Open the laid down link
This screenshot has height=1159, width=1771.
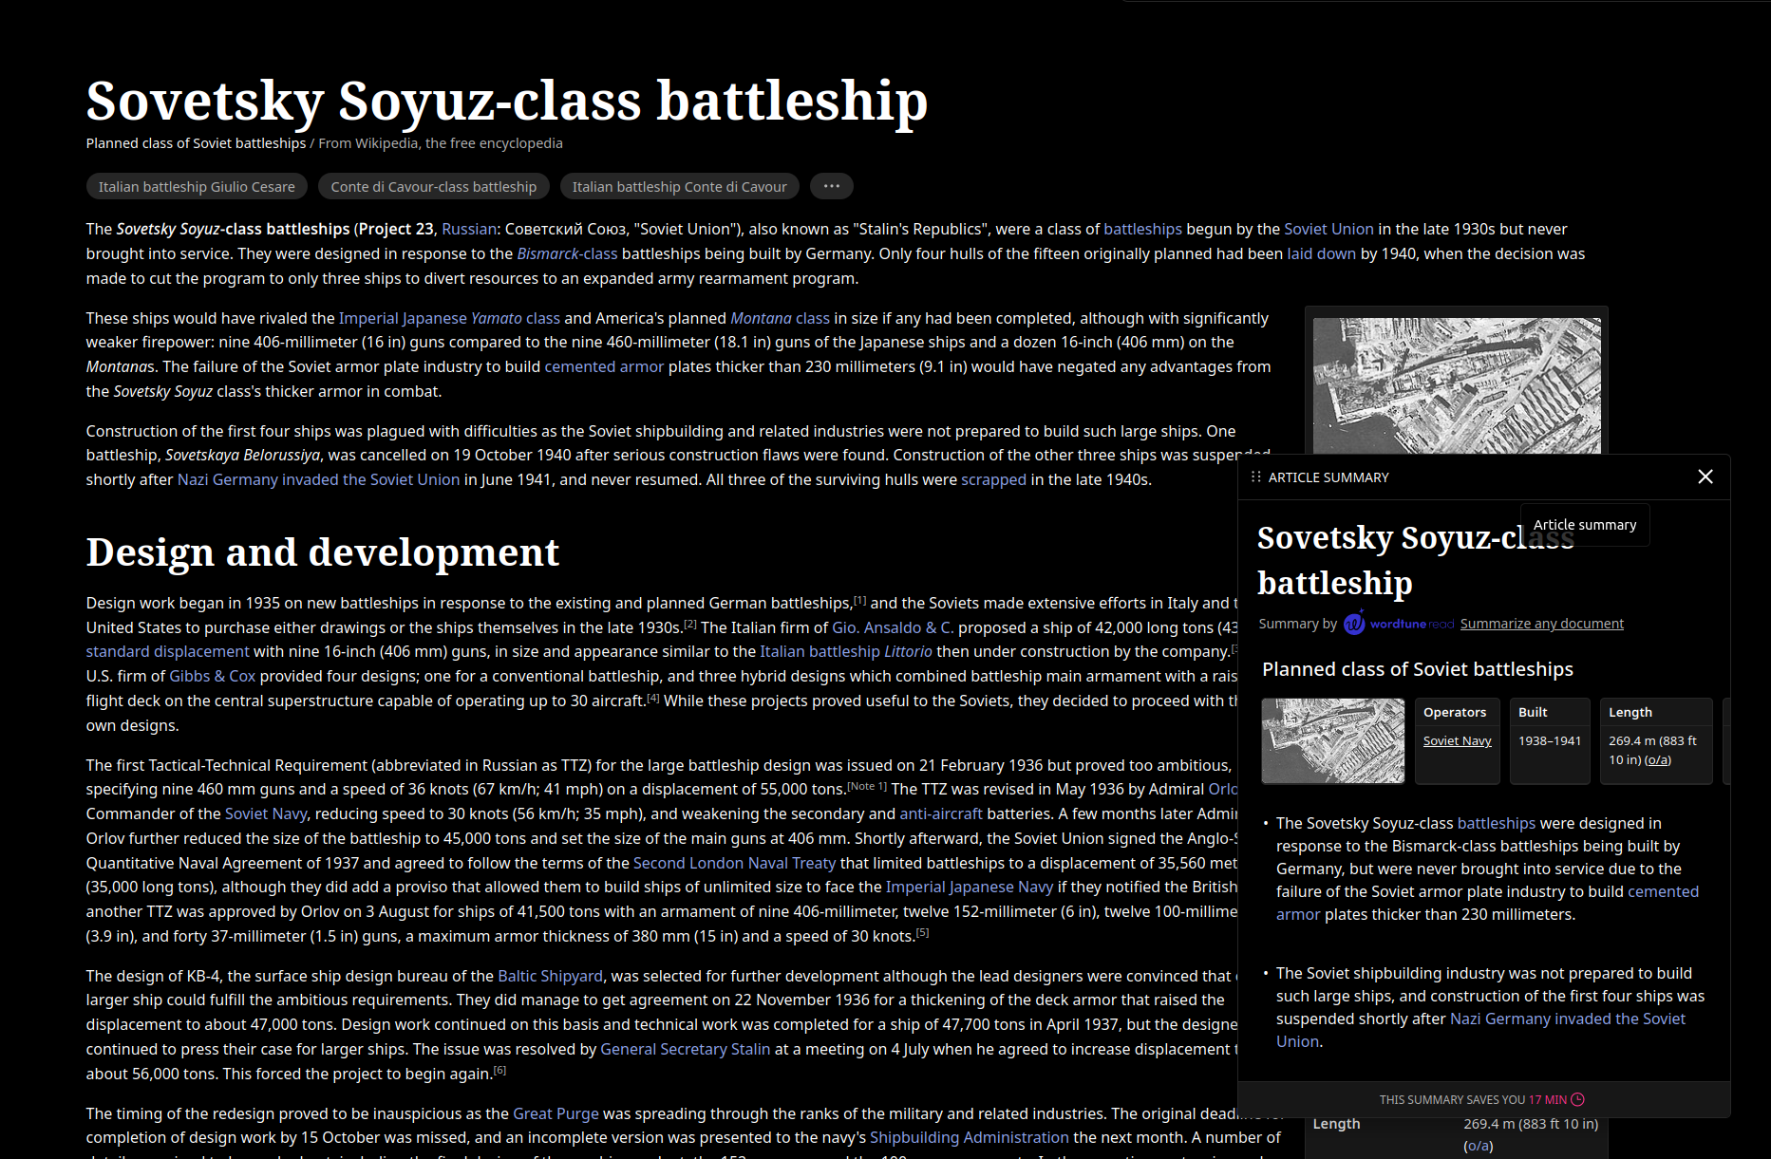pos(1321,253)
